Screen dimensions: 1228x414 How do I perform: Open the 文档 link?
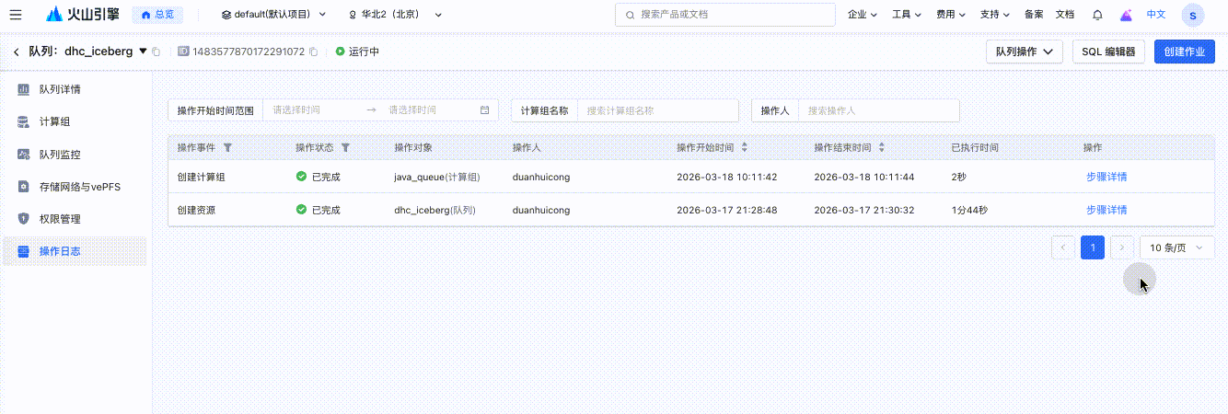1064,15
